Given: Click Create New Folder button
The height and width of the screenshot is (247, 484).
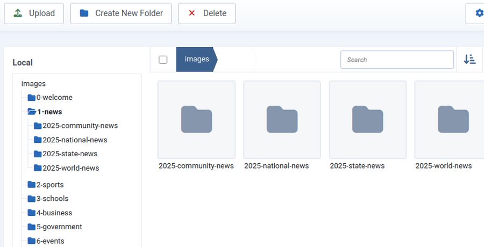Looking at the screenshot, I should (121, 13).
